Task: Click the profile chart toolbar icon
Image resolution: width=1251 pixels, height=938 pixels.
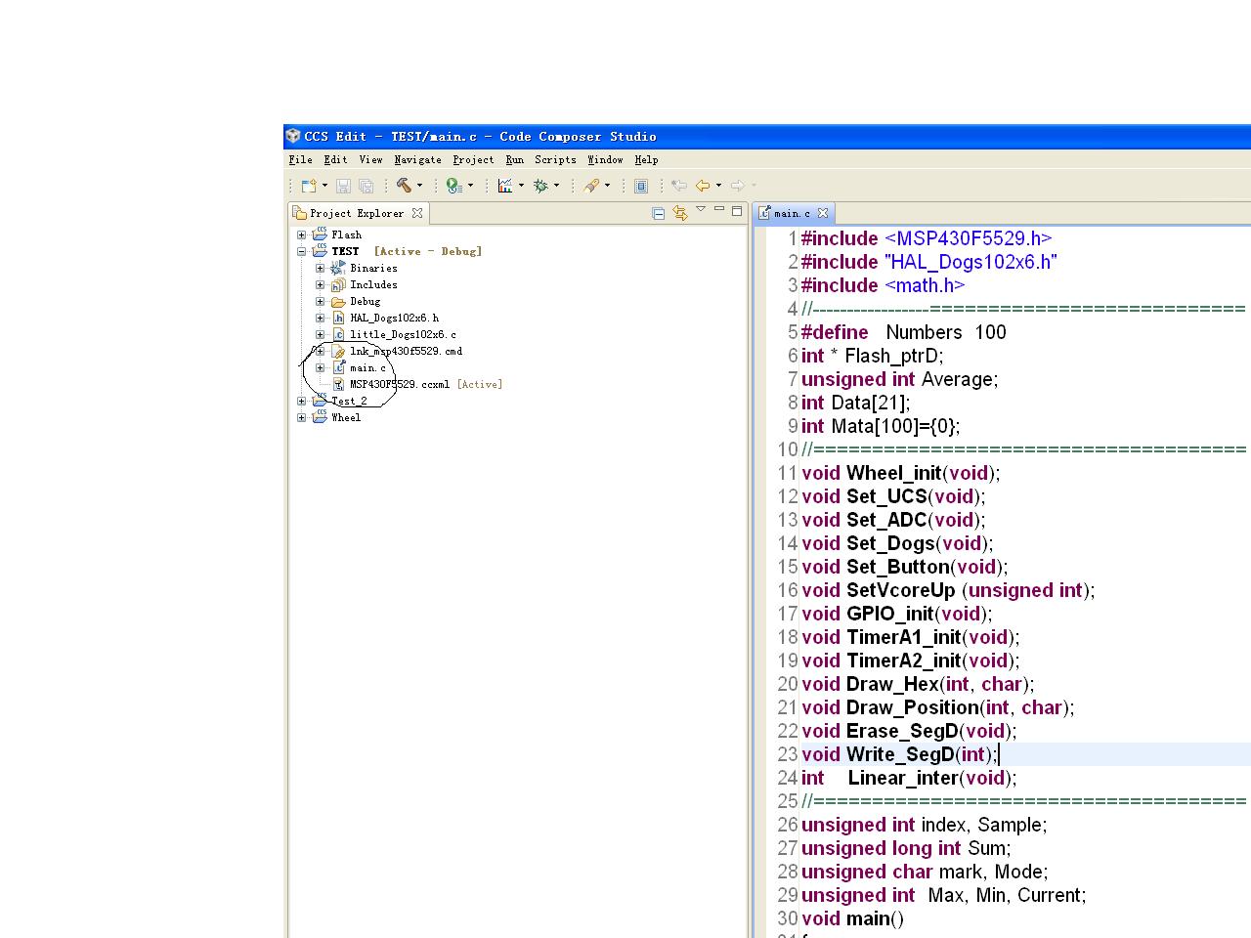Action: (x=504, y=186)
